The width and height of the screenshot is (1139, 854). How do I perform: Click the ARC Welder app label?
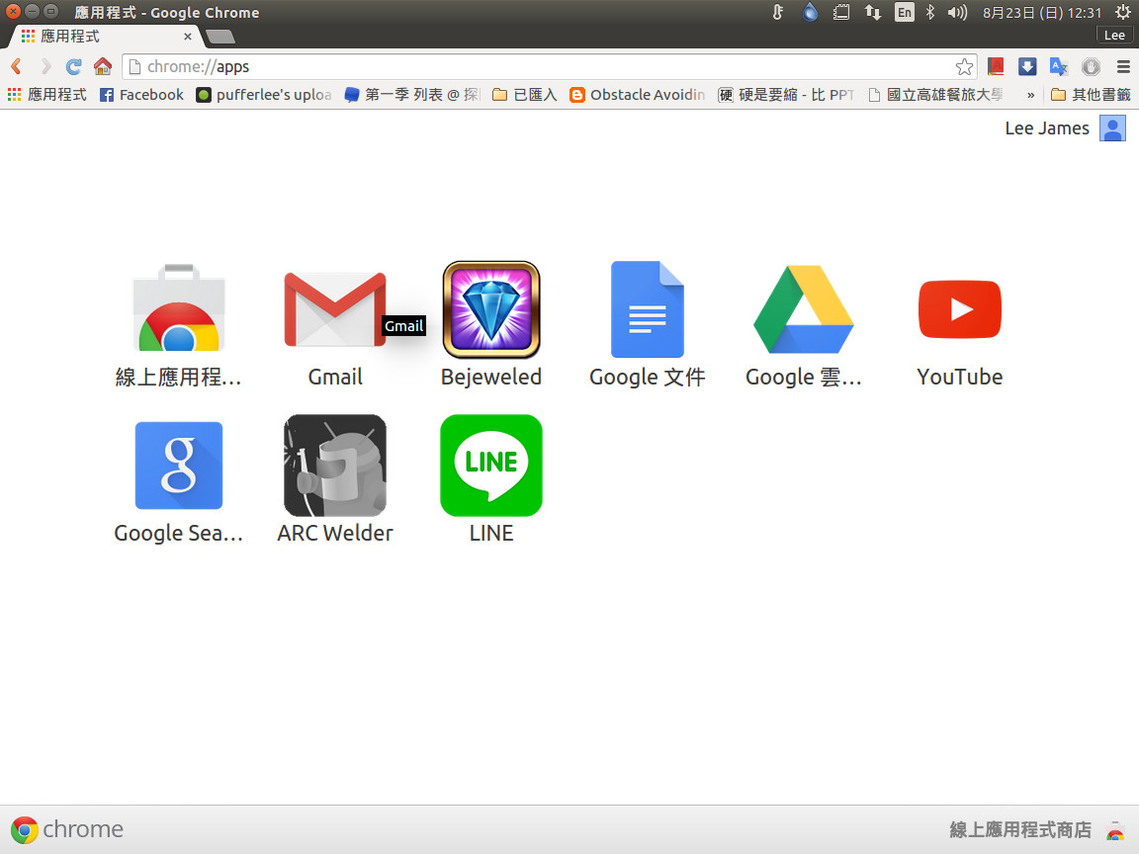click(335, 533)
